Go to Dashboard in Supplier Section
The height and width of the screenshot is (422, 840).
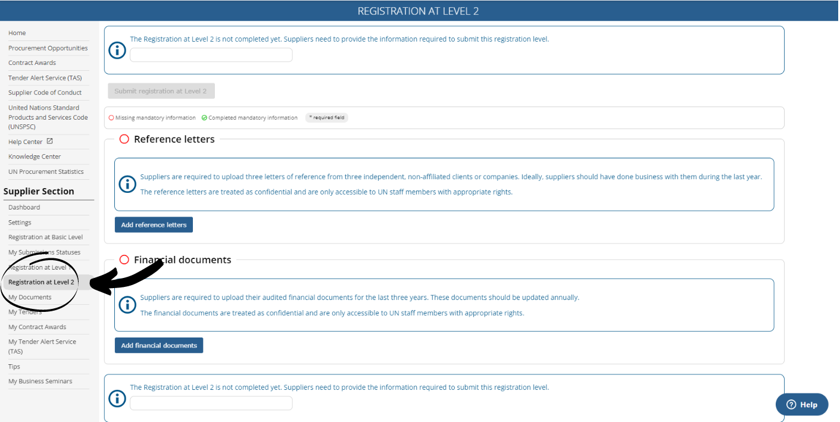24,207
